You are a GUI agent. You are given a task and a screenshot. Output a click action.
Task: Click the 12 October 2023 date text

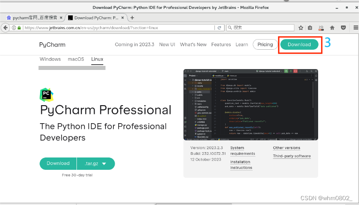[206, 159]
